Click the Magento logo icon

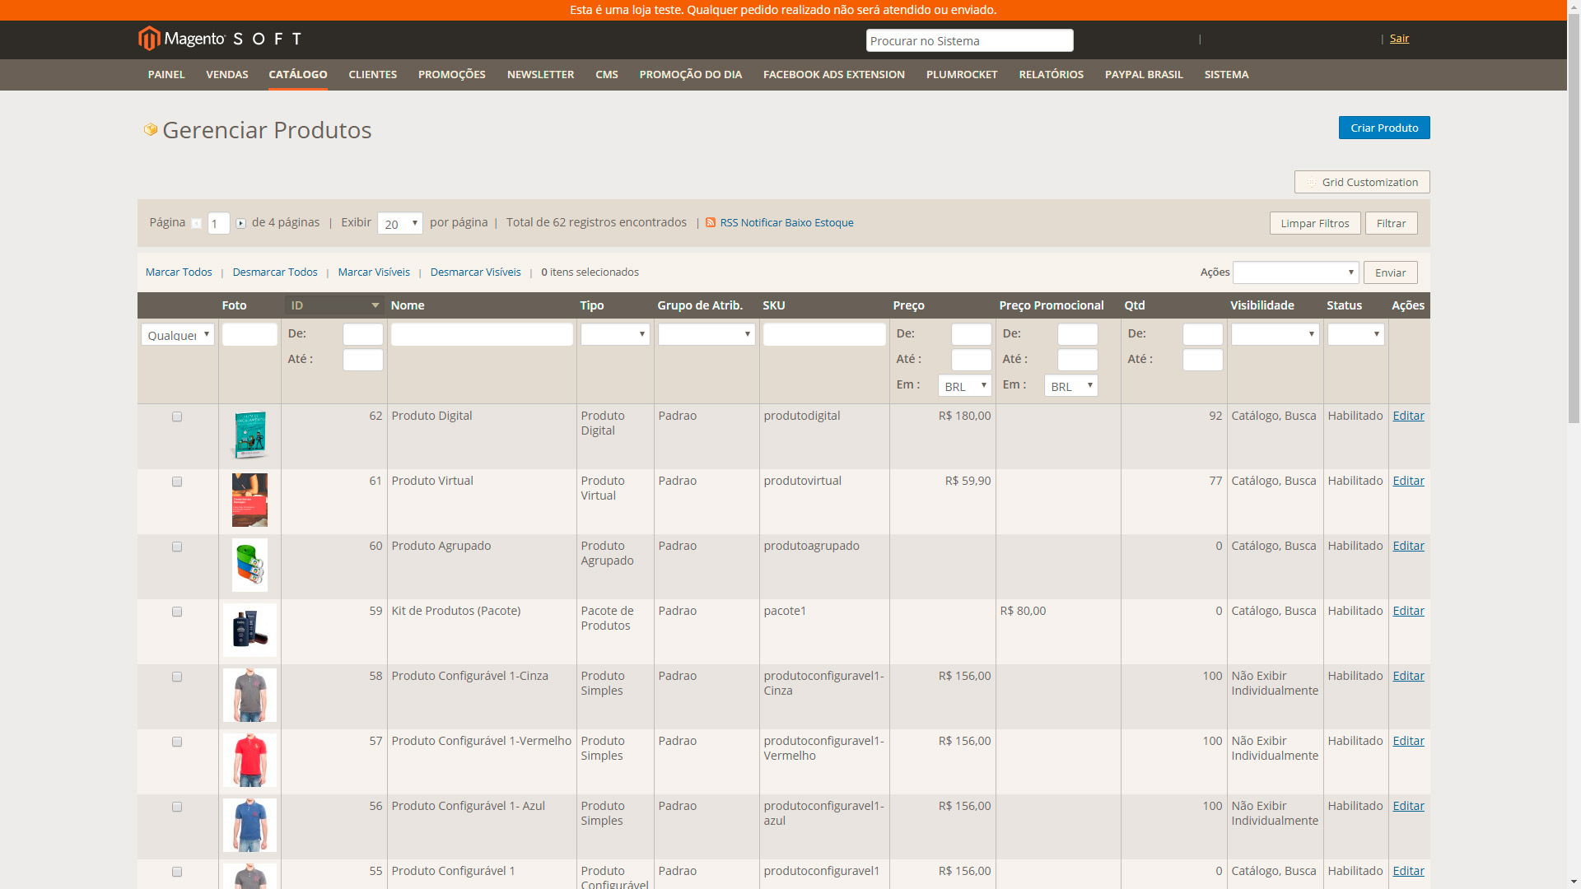tap(149, 39)
